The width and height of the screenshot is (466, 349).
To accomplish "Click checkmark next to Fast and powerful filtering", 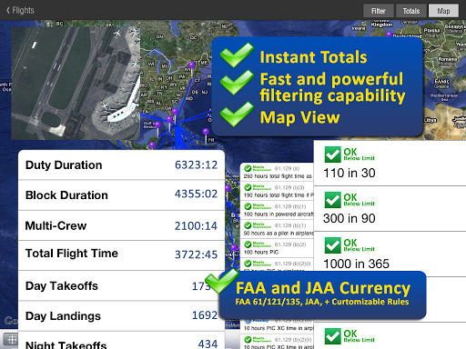I will coord(237,83).
